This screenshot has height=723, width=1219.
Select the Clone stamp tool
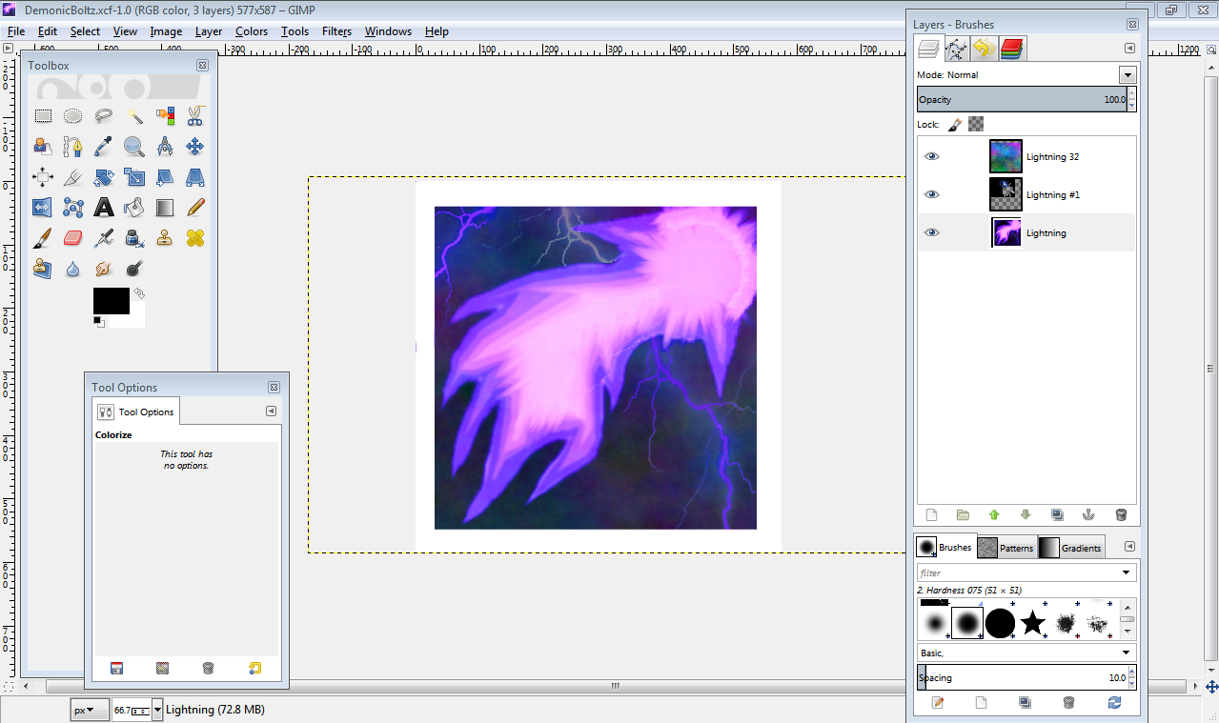coord(165,238)
